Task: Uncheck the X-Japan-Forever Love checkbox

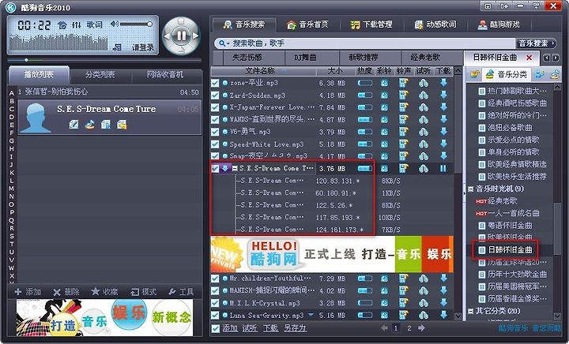Action: [x=215, y=107]
